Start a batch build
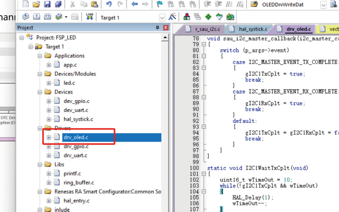 click(59, 17)
